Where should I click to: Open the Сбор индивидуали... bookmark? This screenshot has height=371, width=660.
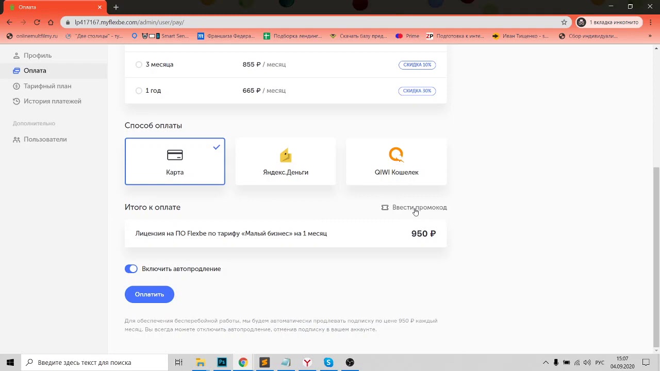pos(588,36)
